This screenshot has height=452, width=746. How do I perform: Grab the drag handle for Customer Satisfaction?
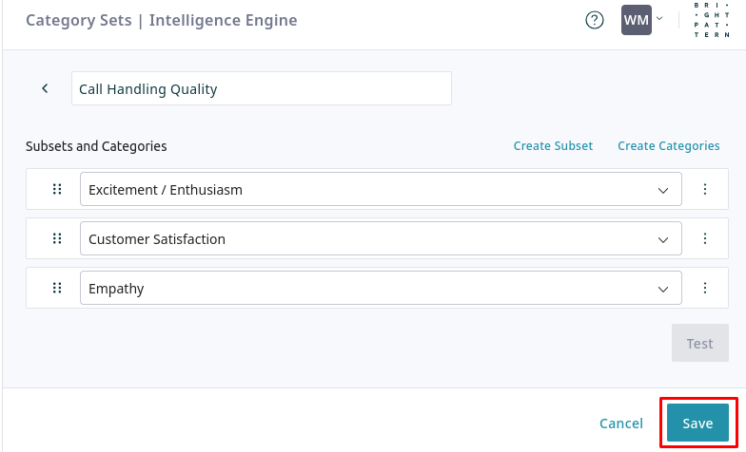coord(57,238)
